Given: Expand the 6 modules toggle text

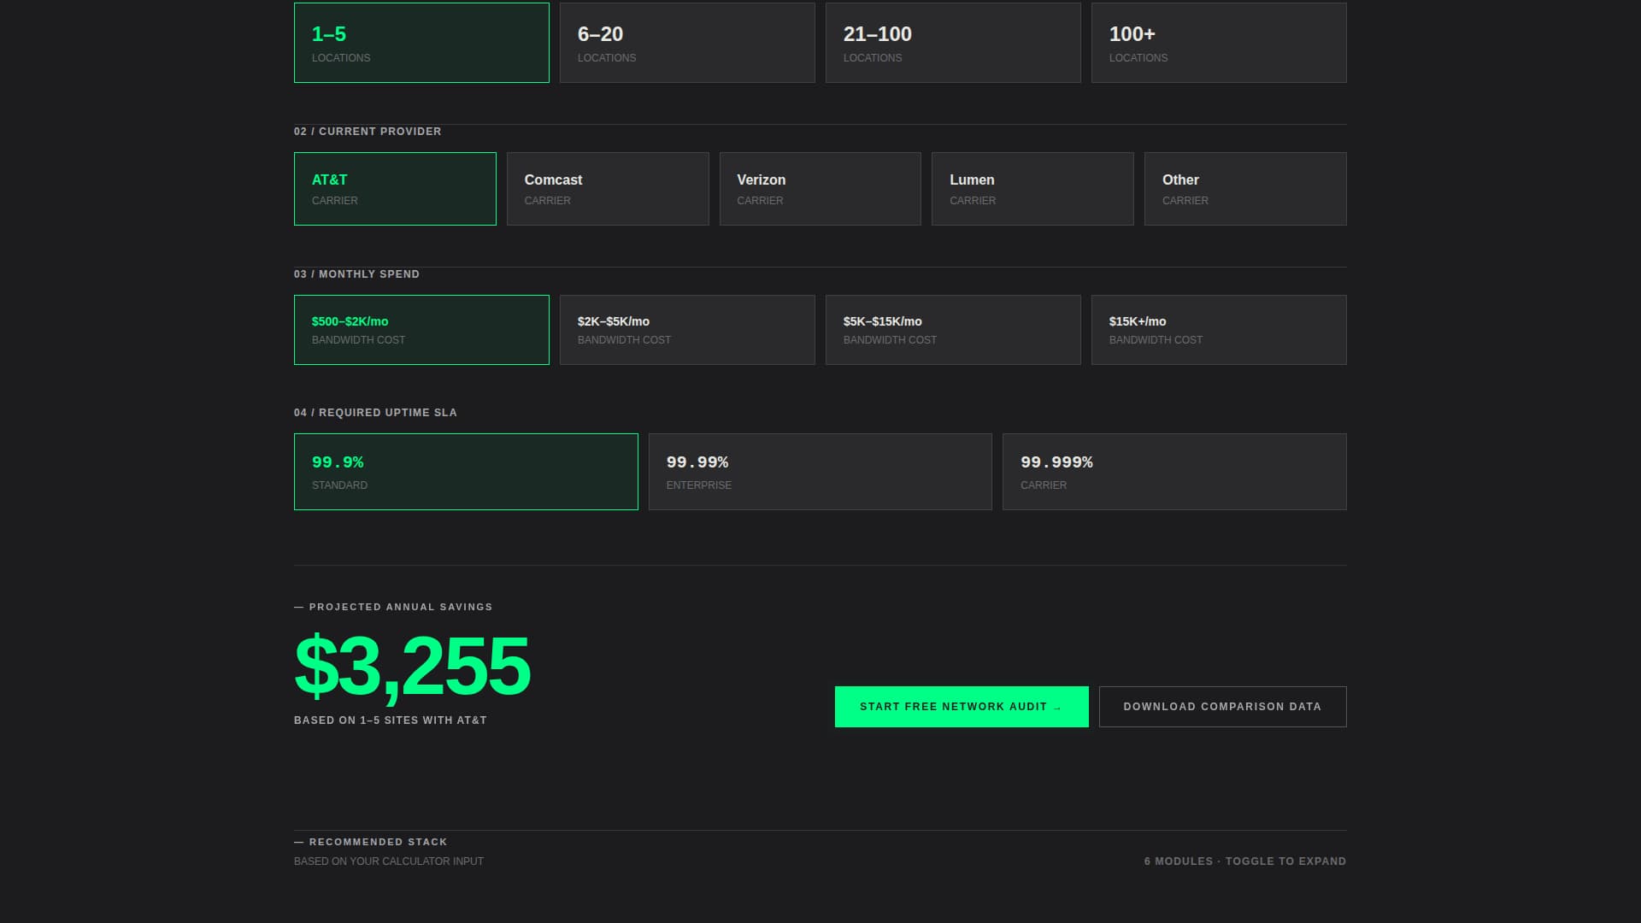Looking at the screenshot, I should tap(1245, 861).
